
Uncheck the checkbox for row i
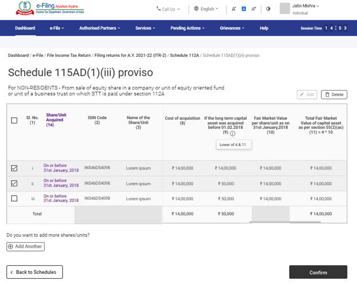tap(14, 168)
